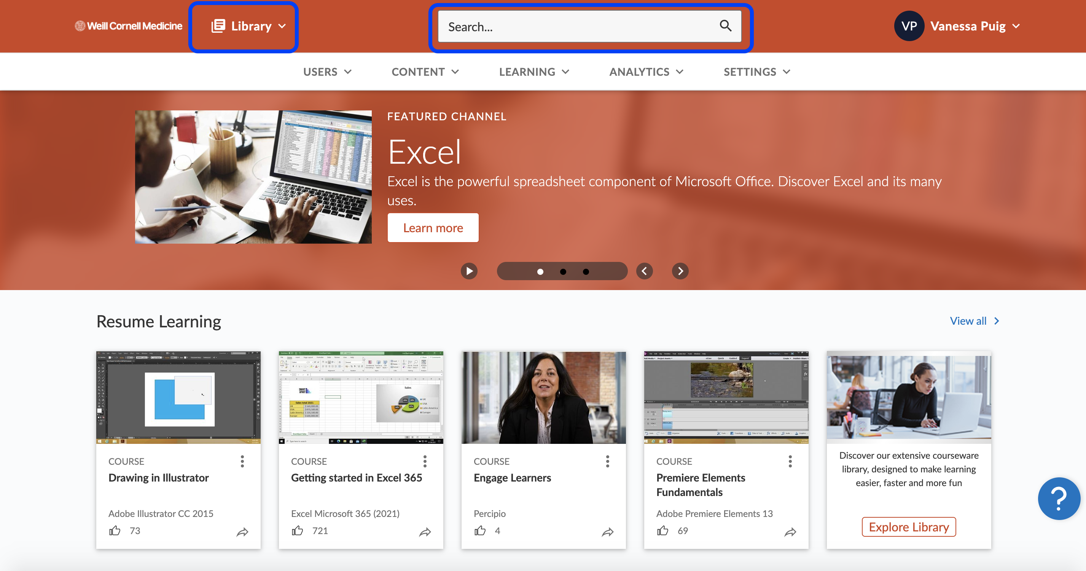
Task: Click the three-dot menu on Getting started in Excel 365
Action: [425, 461]
